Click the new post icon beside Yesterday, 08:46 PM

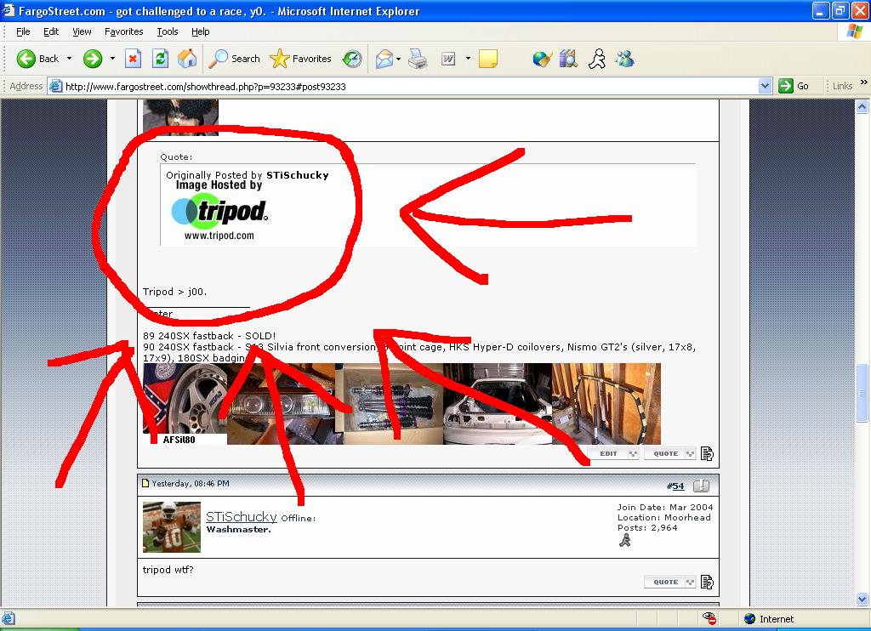(x=145, y=483)
